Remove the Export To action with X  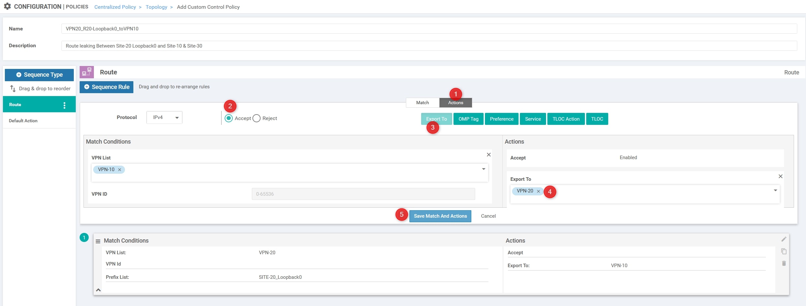pos(780,176)
